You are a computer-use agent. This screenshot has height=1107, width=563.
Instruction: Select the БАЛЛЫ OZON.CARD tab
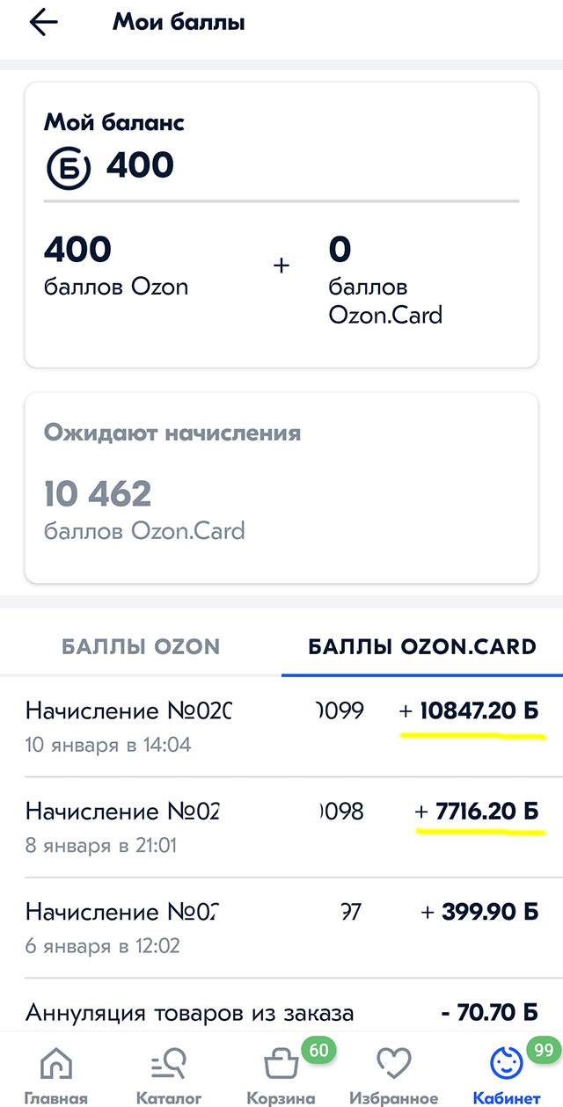[x=422, y=647]
